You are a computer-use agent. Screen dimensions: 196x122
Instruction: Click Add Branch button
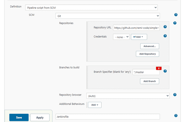tap(150, 81)
